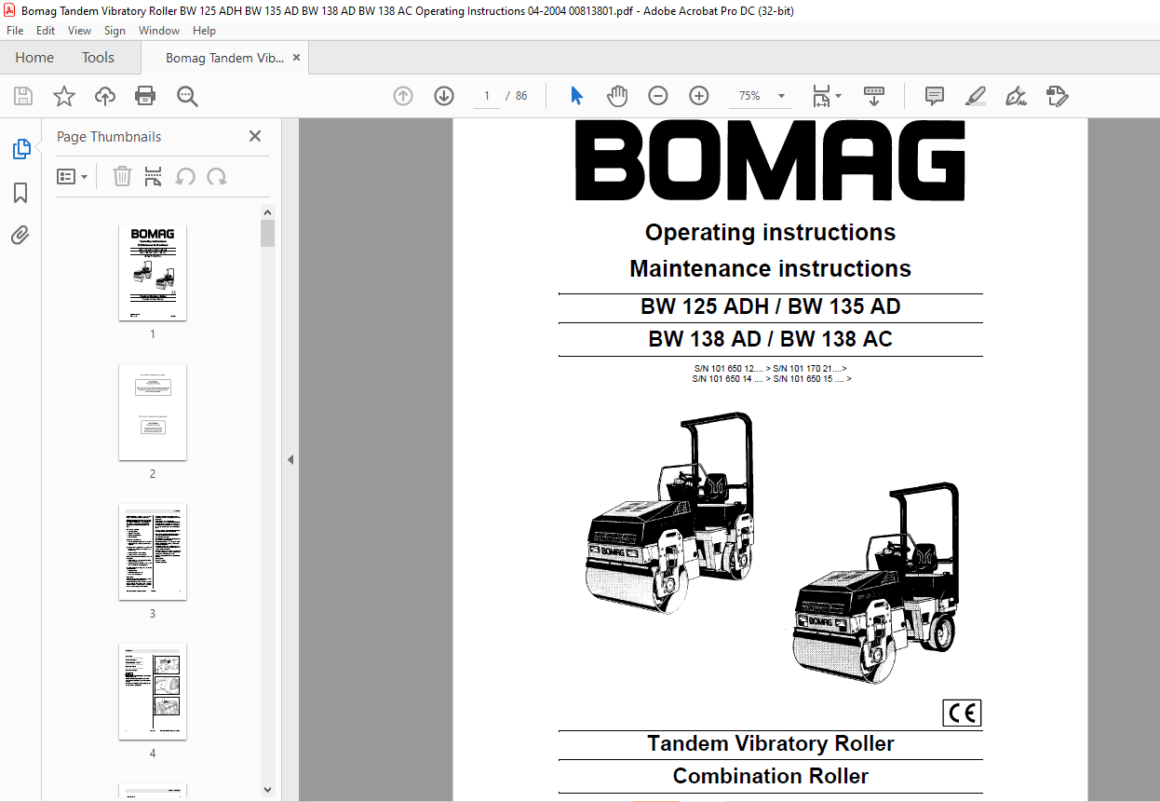Click the thumbnails panel scrollbar thumb
This screenshot has height=802, width=1160.
(268, 233)
